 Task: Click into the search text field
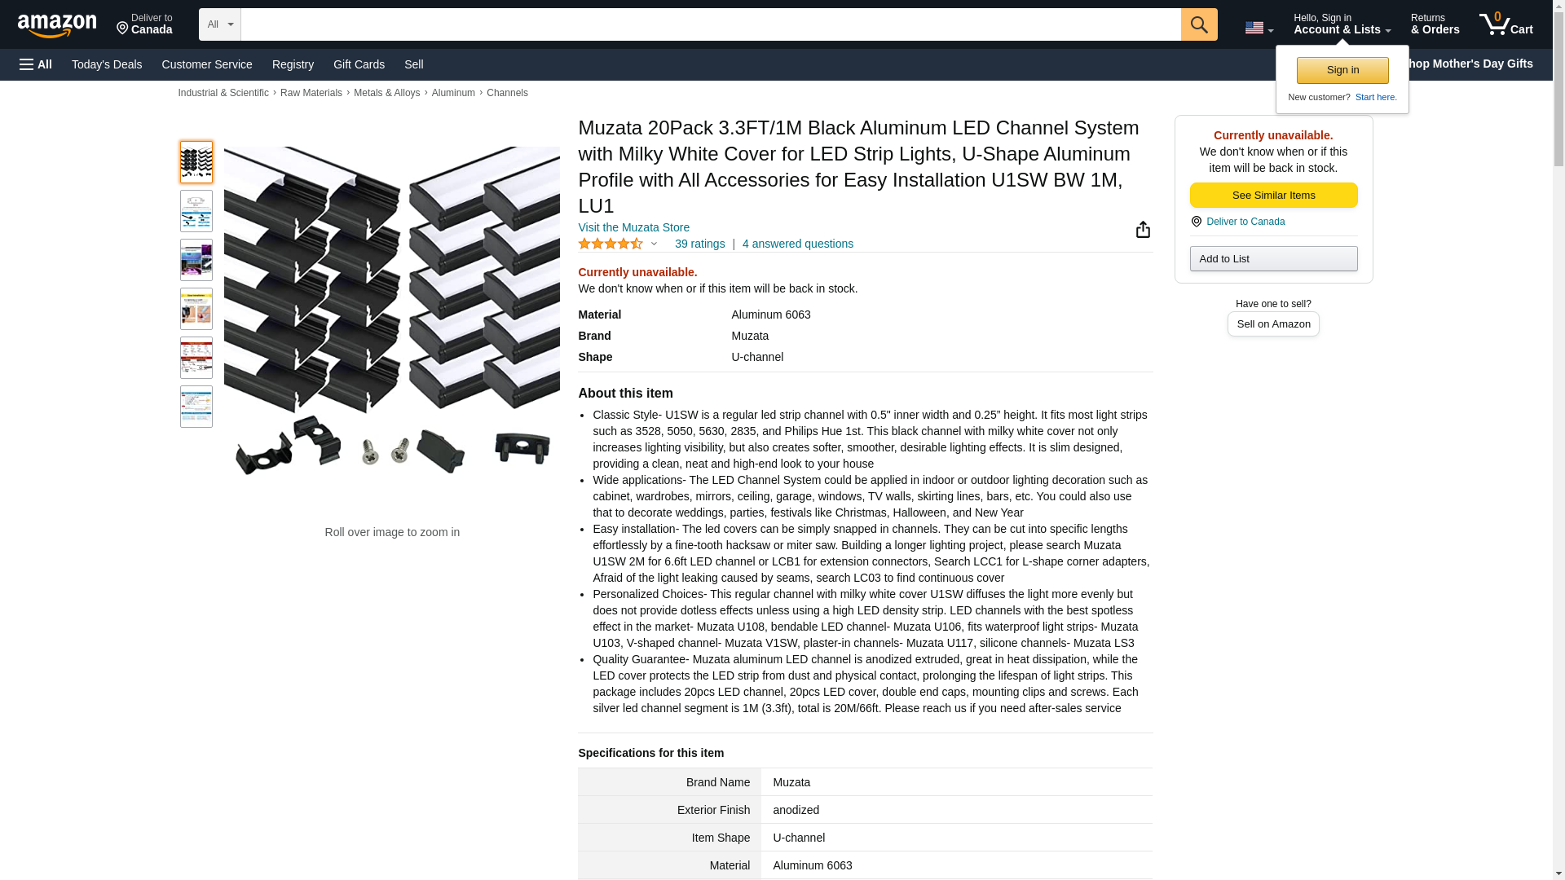click(x=709, y=24)
